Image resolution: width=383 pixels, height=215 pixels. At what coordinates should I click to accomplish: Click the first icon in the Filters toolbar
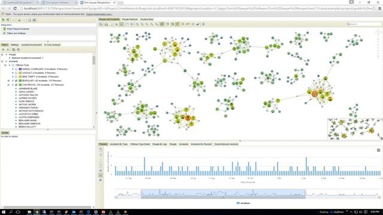(3, 50)
